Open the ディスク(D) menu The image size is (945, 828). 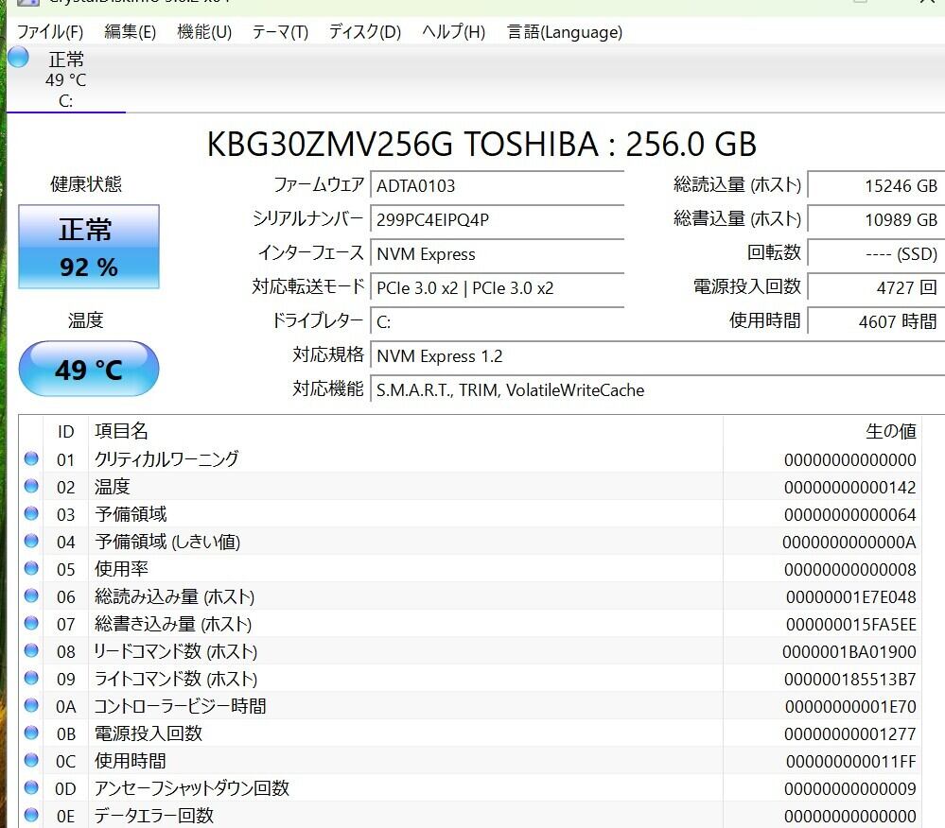pos(364,31)
